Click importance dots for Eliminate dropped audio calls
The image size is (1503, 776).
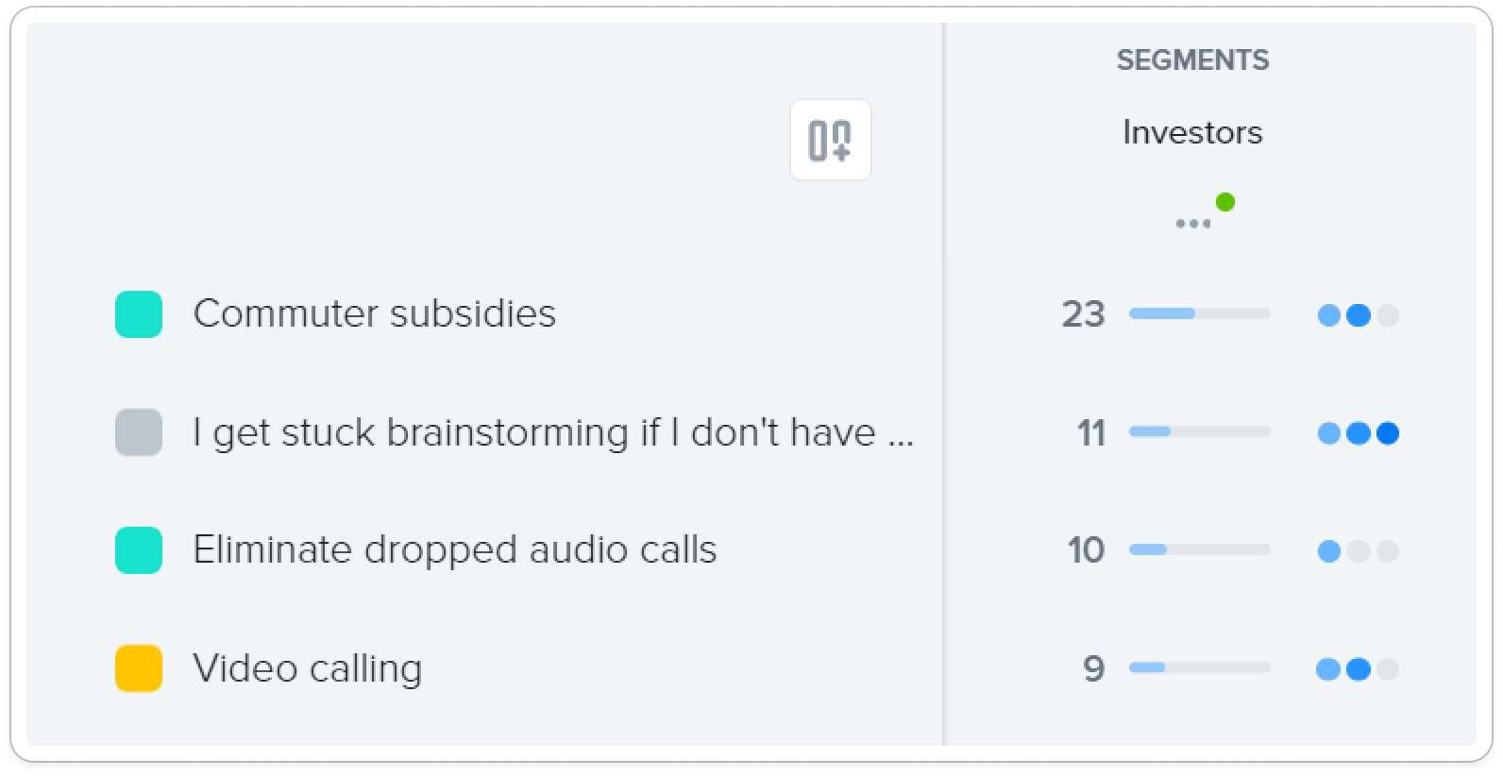pos(1359,551)
